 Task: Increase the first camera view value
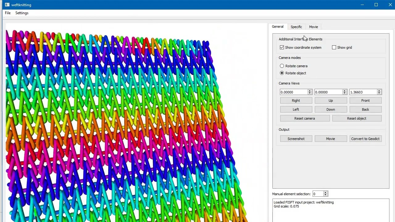pyautogui.click(x=310, y=91)
